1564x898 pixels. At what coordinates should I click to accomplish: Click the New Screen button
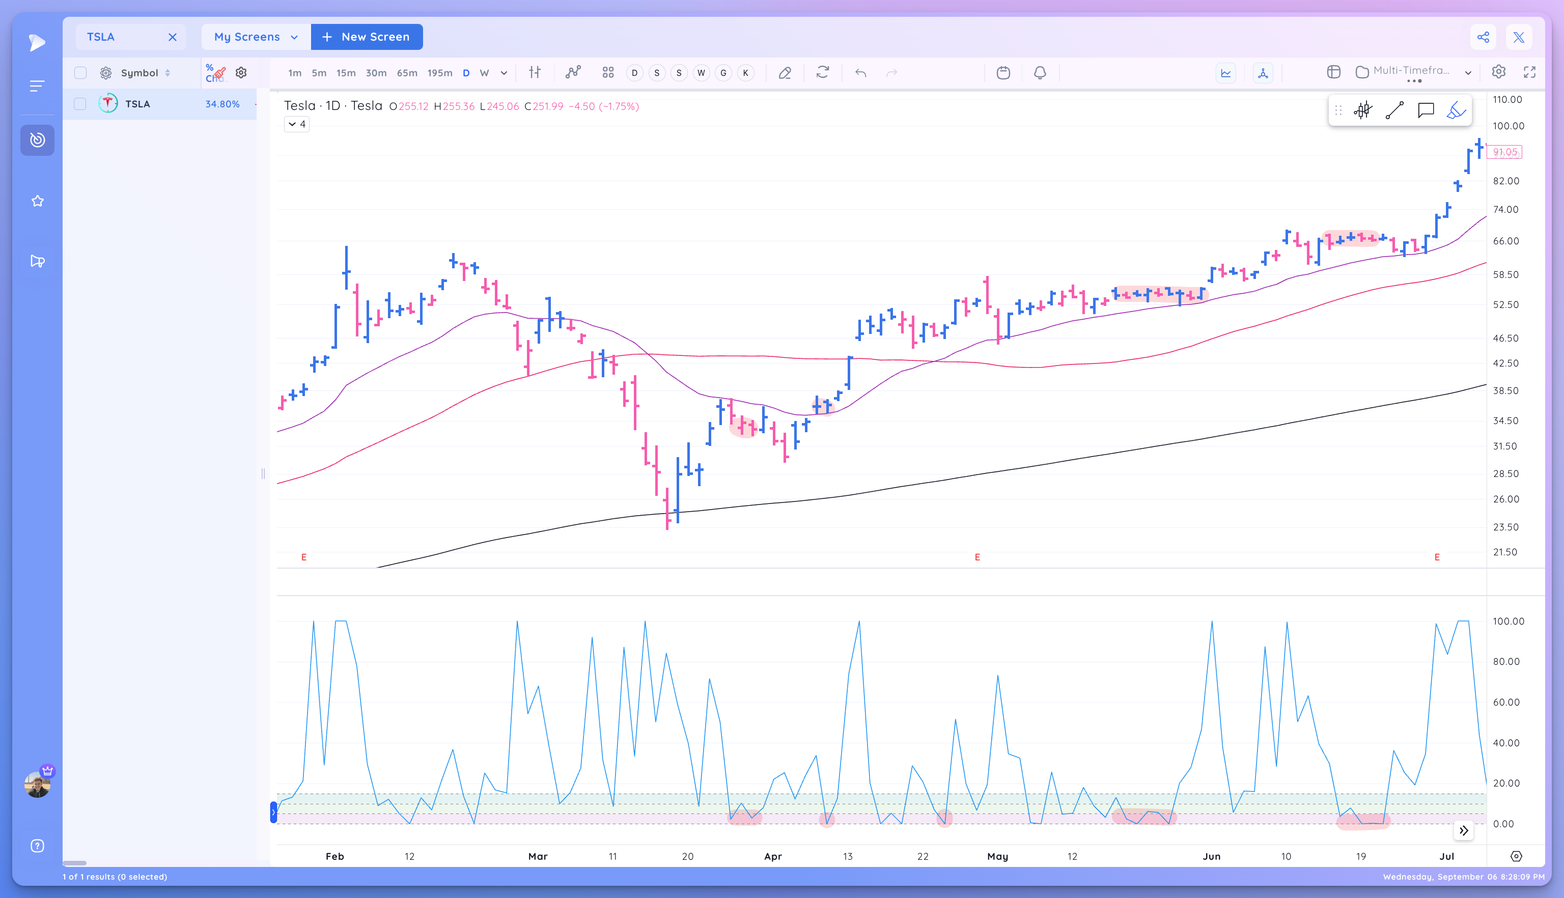click(x=367, y=37)
